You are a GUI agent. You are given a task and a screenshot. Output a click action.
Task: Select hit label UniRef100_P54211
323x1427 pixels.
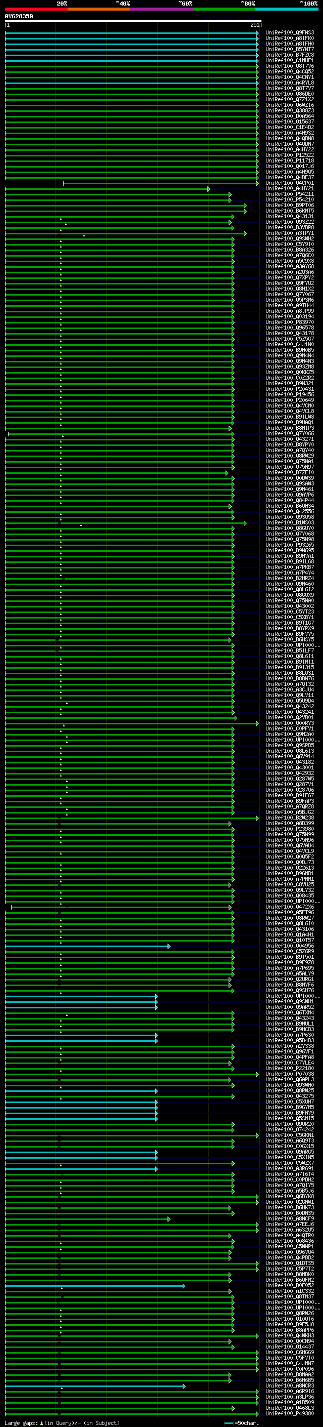click(289, 194)
